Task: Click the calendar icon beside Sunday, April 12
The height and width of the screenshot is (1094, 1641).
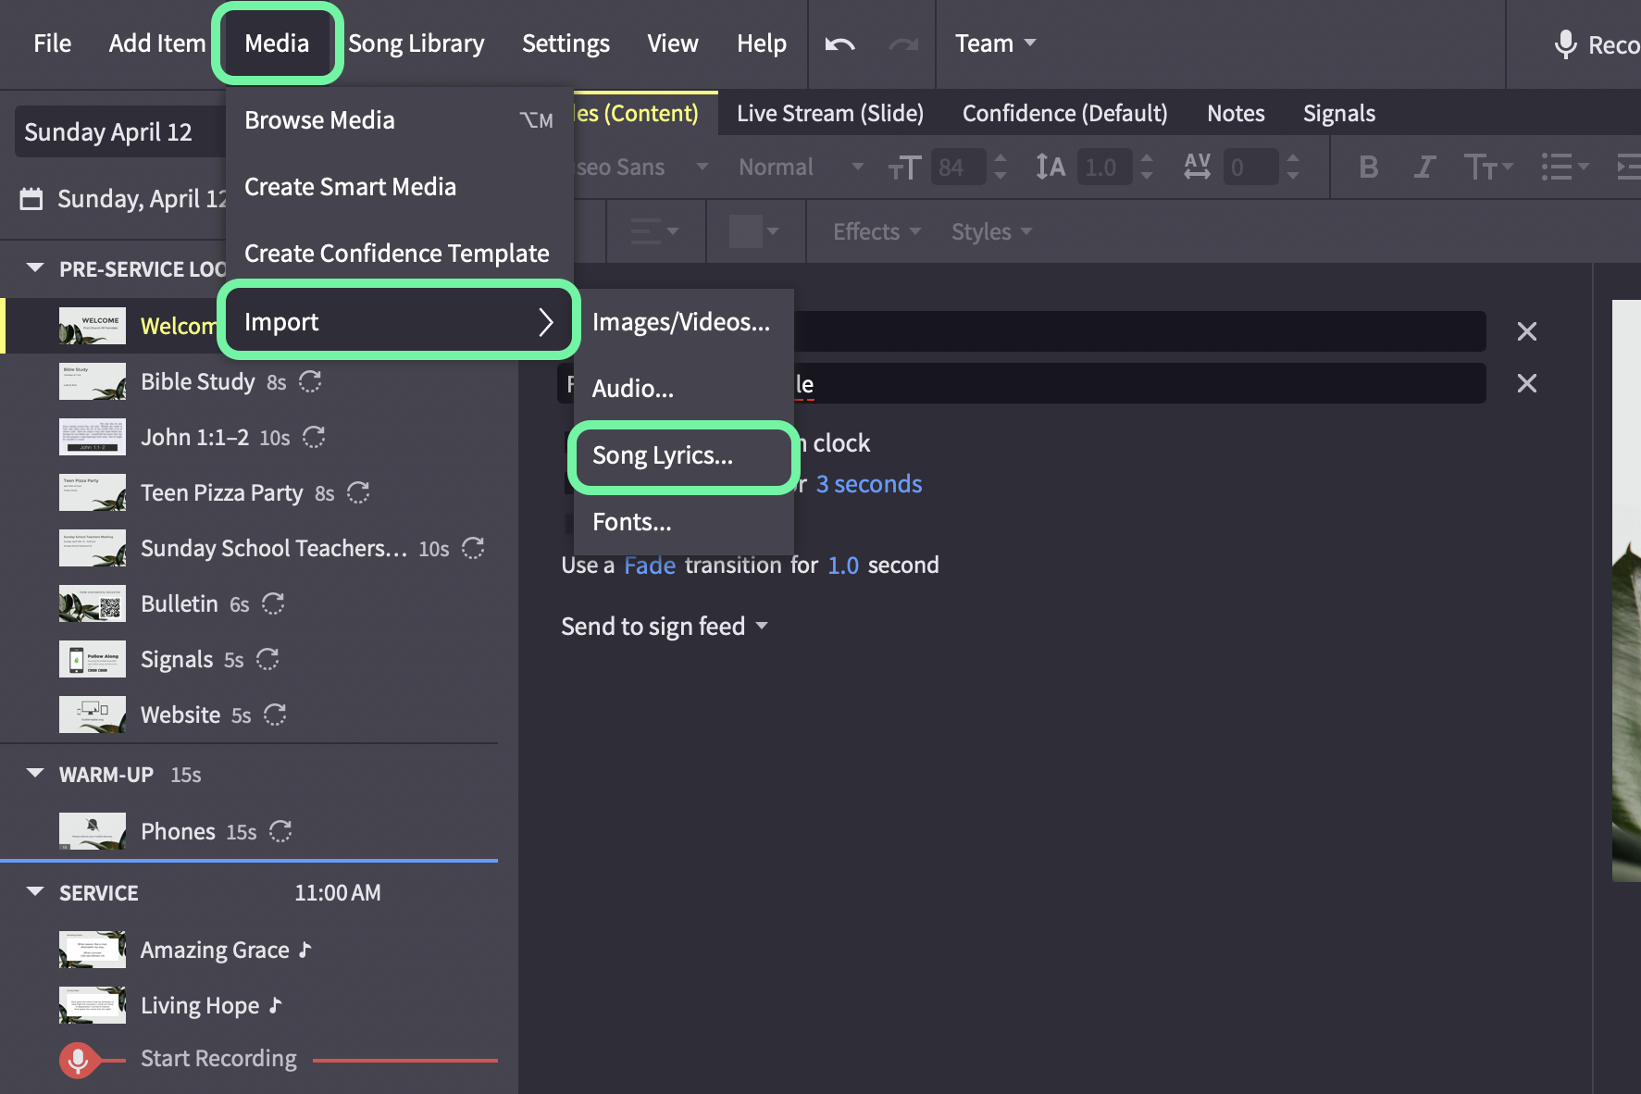Action: [31, 199]
